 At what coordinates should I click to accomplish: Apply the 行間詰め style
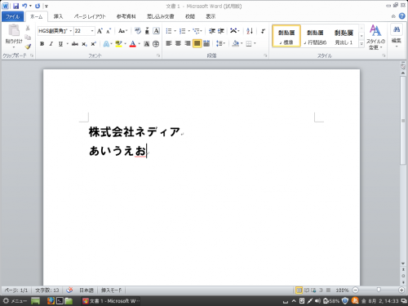point(315,36)
